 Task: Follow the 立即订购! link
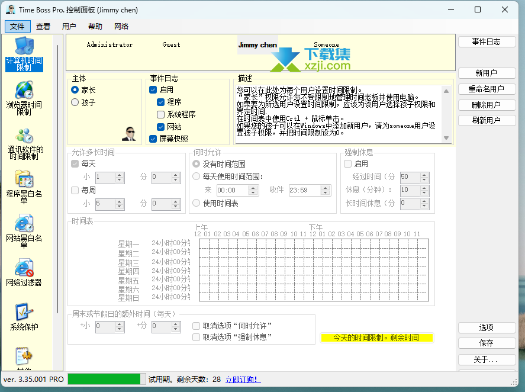click(243, 379)
